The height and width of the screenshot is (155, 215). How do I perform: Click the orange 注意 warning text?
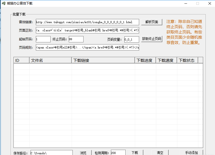click(184, 32)
